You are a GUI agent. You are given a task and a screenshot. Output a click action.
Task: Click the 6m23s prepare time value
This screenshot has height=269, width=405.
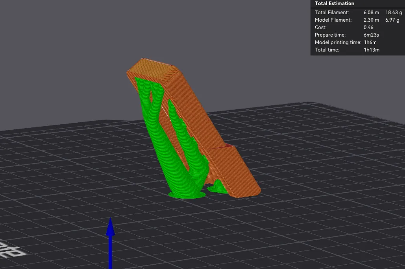pos(371,35)
